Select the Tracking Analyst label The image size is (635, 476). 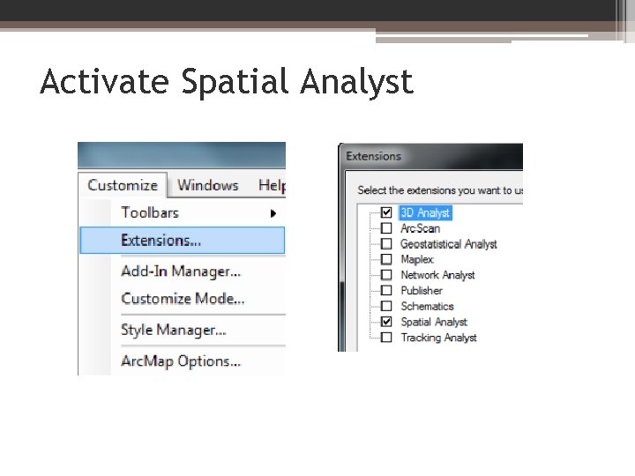tap(438, 338)
